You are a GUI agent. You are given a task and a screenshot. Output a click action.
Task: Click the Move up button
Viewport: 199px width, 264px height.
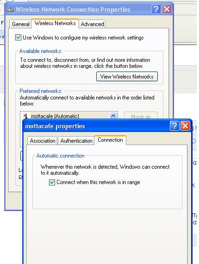tap(141, 115)
